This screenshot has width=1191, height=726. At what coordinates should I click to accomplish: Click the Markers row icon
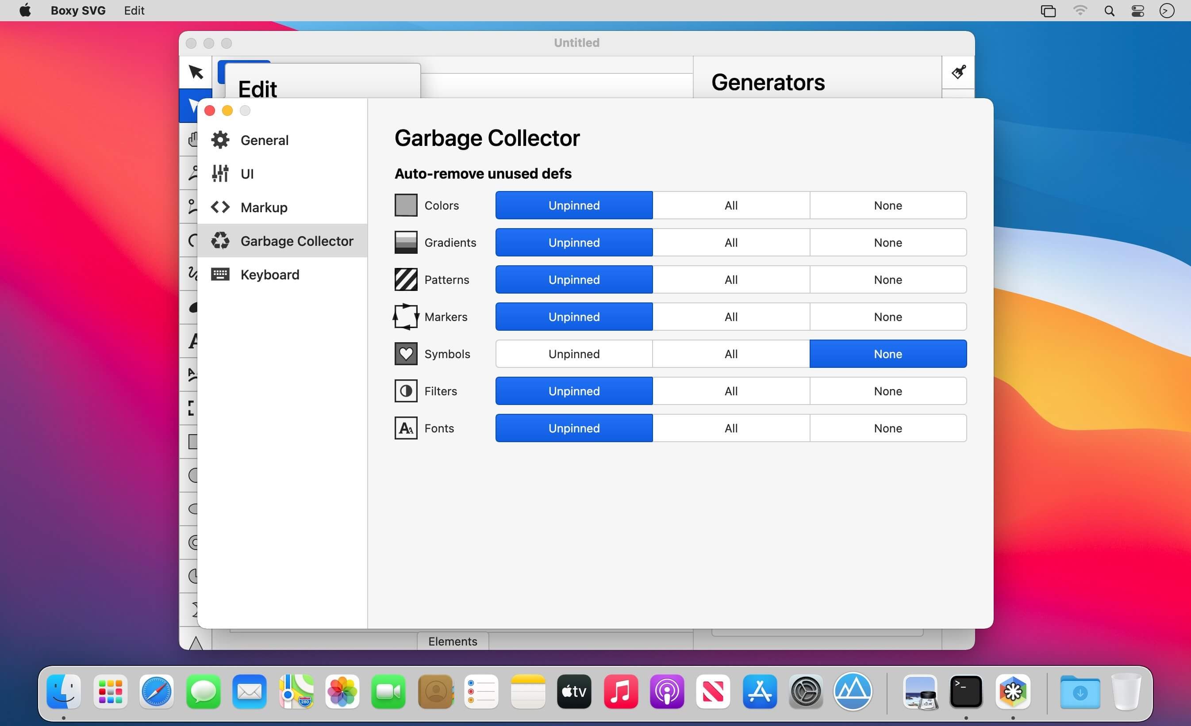[406, 316]
